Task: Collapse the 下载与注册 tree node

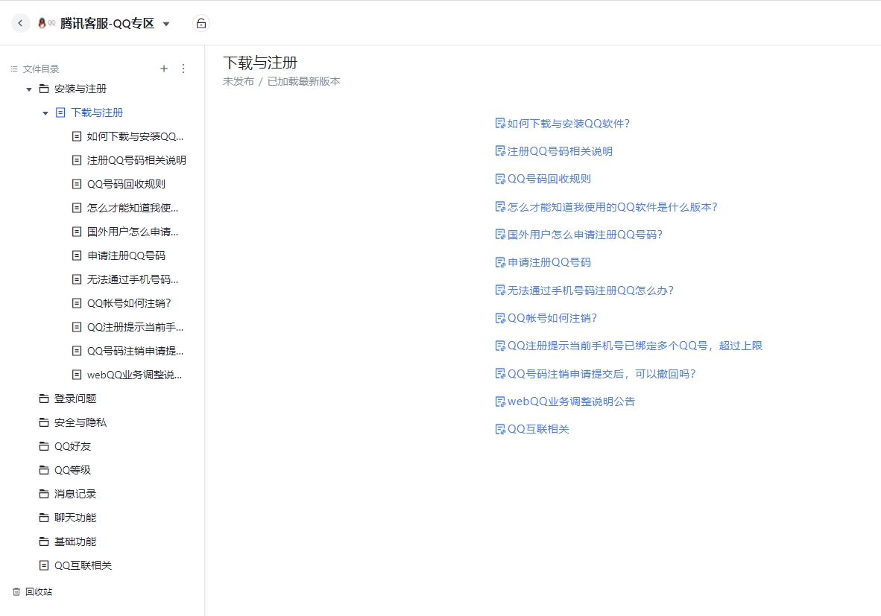Action: 45,112
